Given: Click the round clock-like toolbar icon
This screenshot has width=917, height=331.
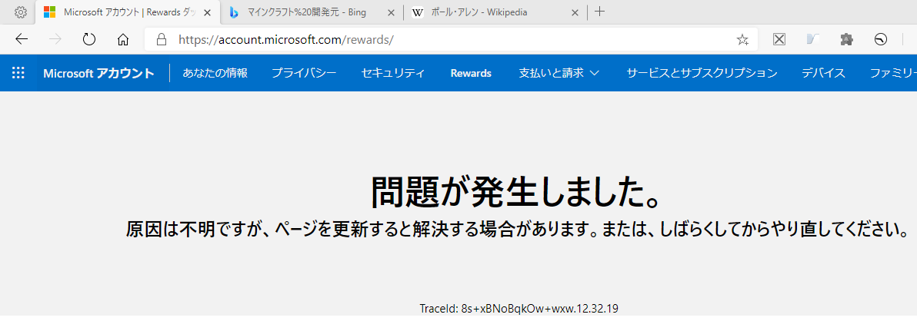Looking at the screenshot, I should pyautogui.click(x=880, y=39).
